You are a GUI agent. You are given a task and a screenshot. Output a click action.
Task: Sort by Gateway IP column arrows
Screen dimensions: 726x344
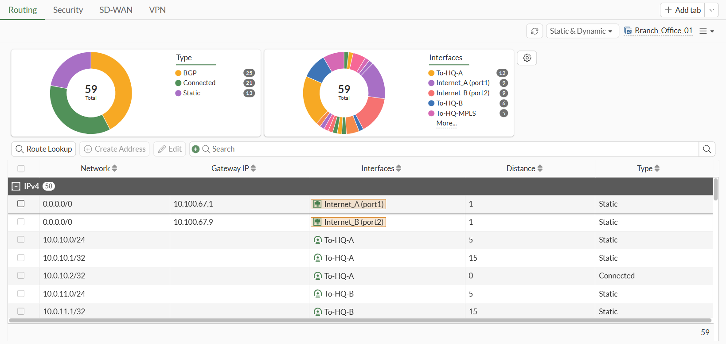254,168
